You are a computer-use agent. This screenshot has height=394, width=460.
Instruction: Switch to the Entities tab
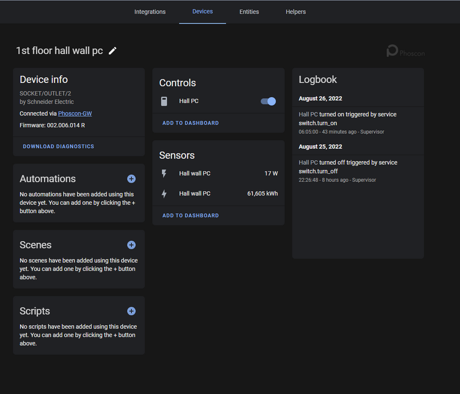point(249,12)
